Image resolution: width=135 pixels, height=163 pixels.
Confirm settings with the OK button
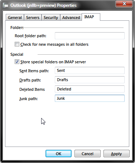58,154
